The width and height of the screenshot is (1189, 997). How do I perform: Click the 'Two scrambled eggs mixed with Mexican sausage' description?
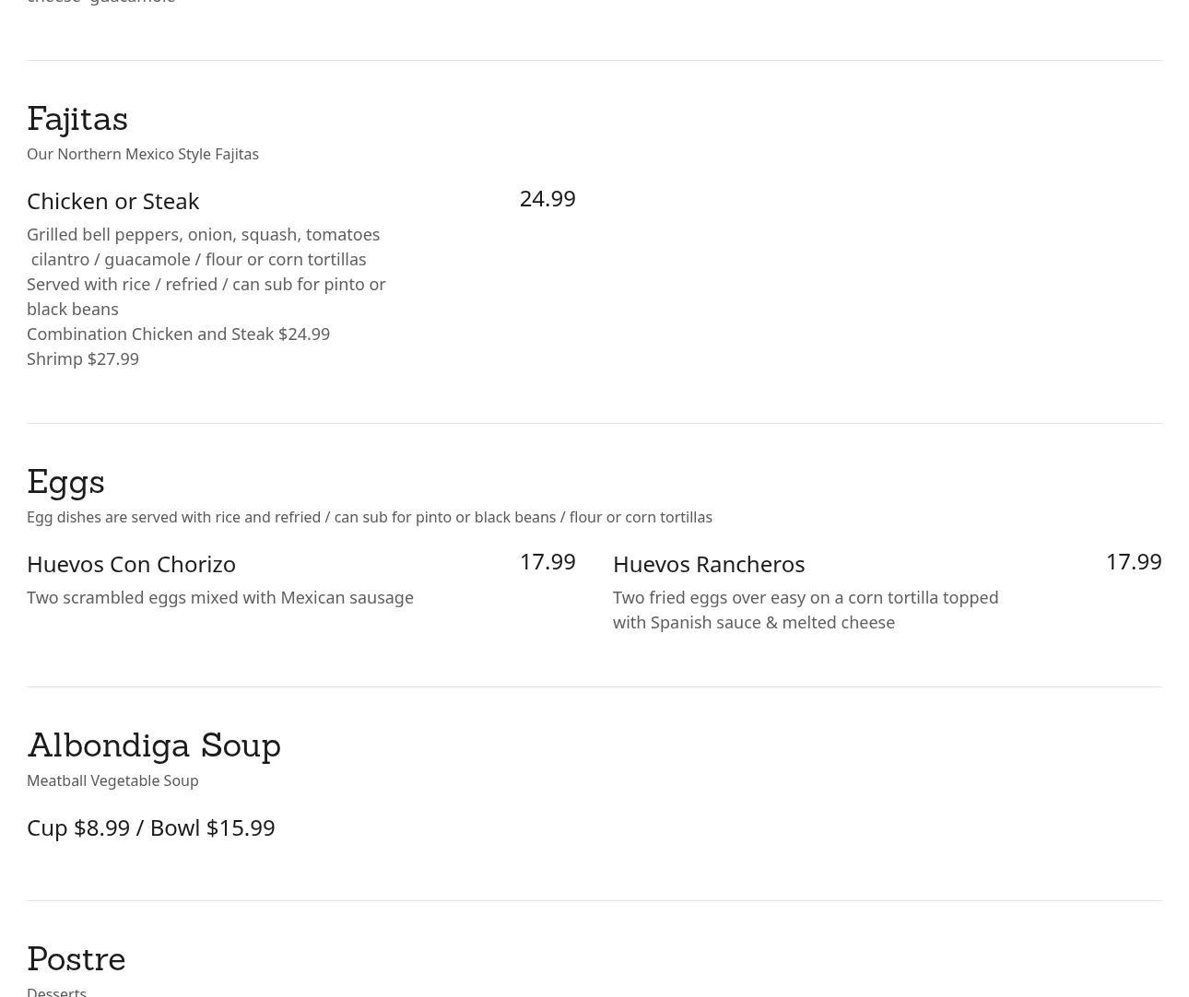click(220, 597)
